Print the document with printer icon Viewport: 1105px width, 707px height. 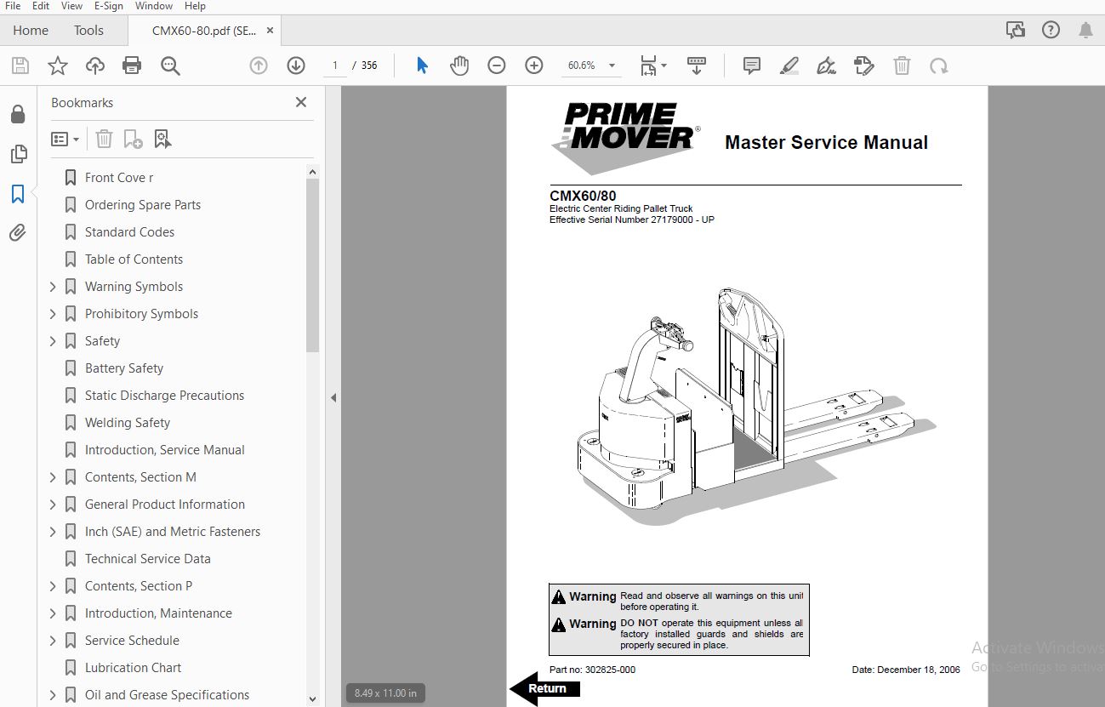pyautogui.click(x=132, y=66)
